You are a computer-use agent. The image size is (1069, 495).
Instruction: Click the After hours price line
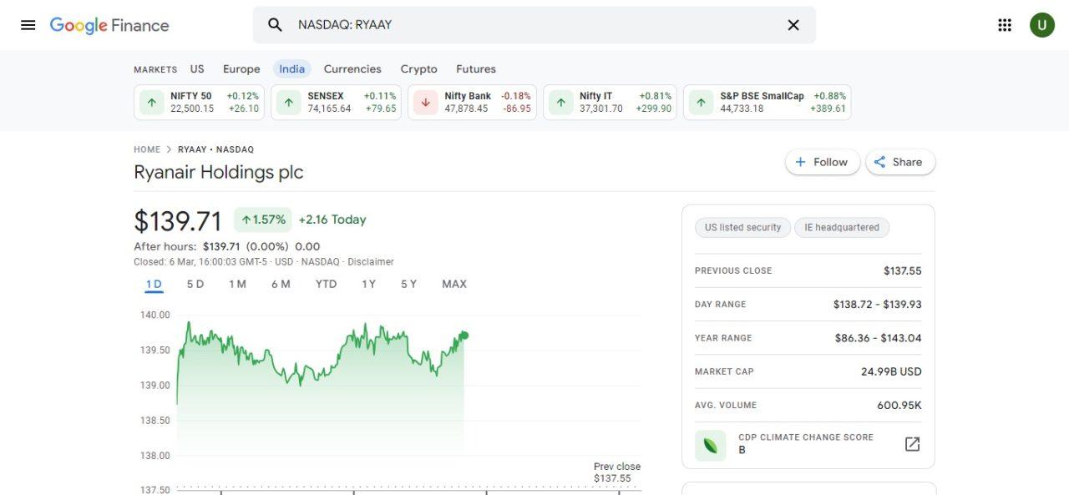[x=227, y=246]
